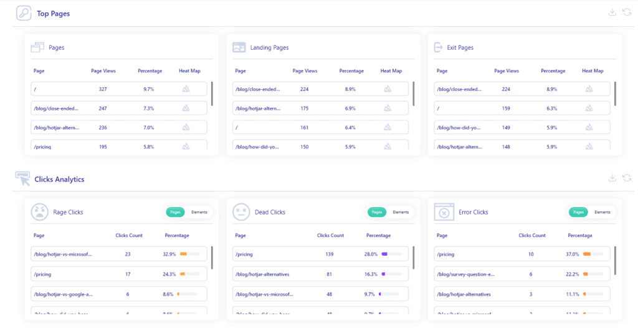Download the Top Pages report
This screenshot has width=638, height=328.
[x=612, y=12]
